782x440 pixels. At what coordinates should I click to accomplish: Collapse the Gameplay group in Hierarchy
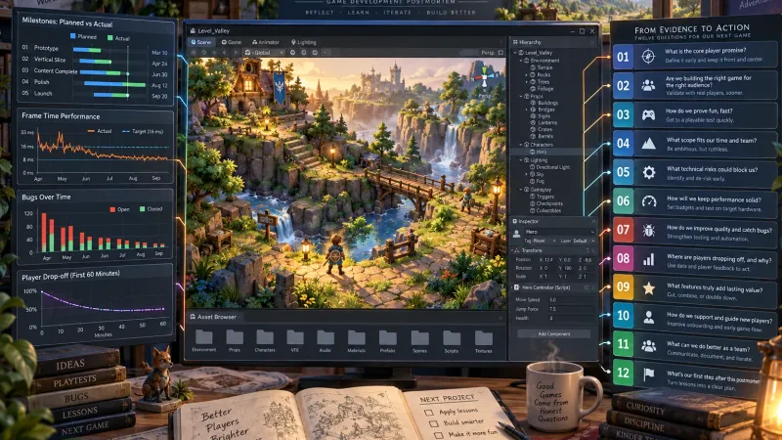point(521,190)
